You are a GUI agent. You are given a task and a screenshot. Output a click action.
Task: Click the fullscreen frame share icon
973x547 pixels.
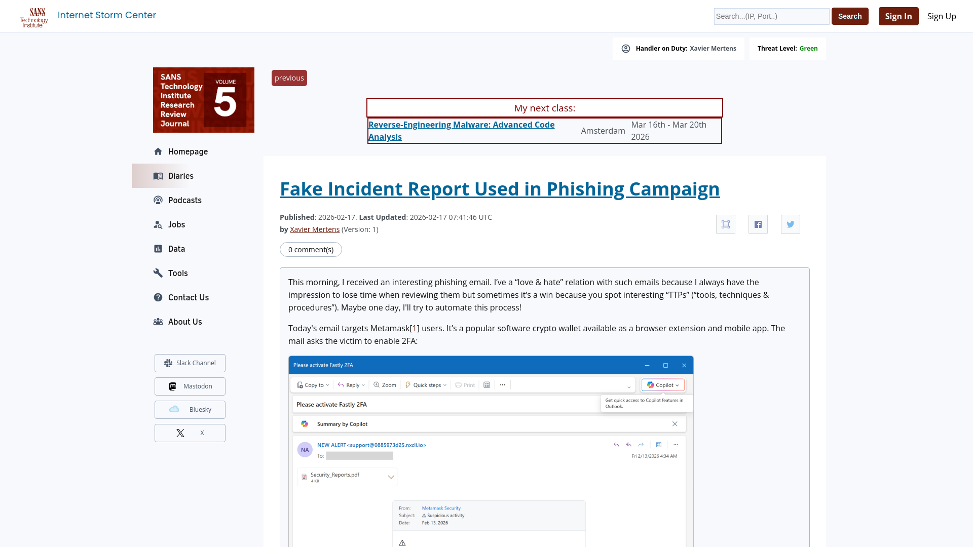click(x=725, y=224)
